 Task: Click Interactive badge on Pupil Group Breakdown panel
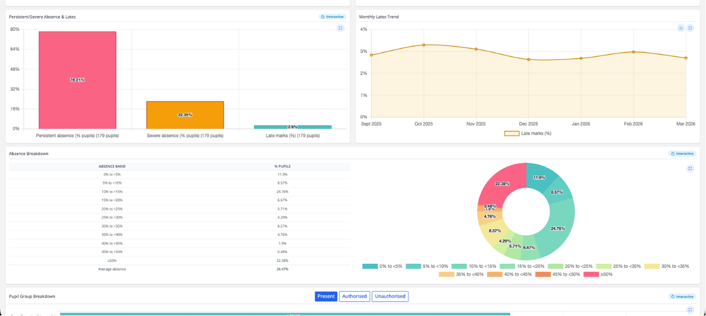click(683, 296)
